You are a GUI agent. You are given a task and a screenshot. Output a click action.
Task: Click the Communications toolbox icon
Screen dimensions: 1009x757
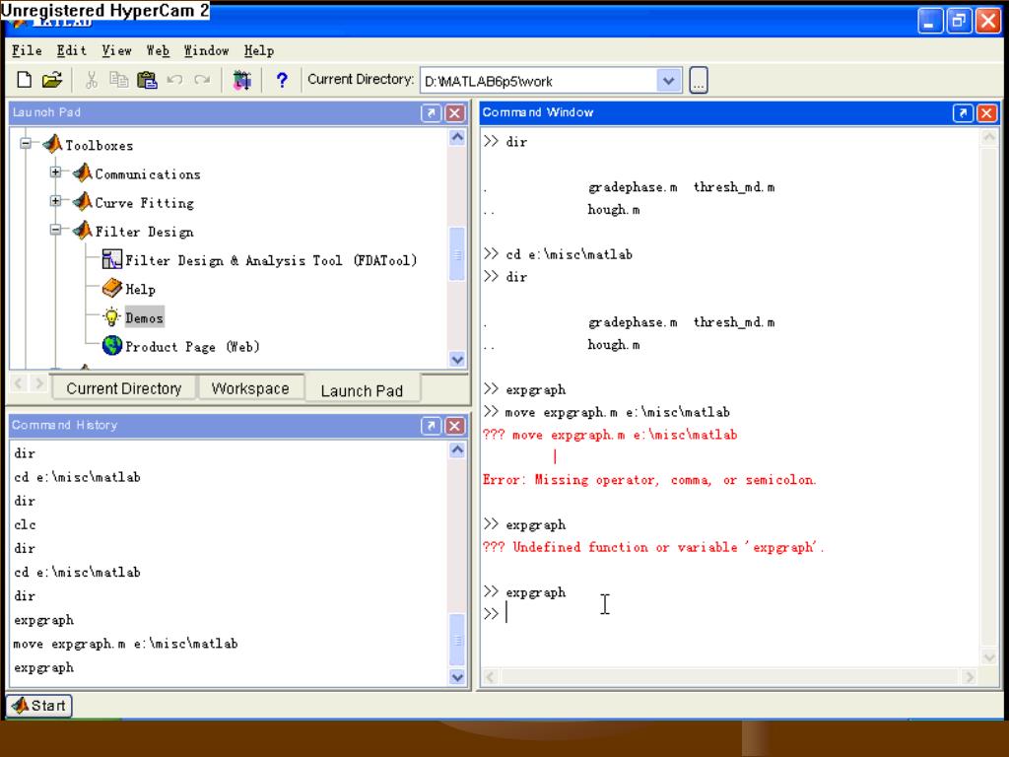pos(83,172)
